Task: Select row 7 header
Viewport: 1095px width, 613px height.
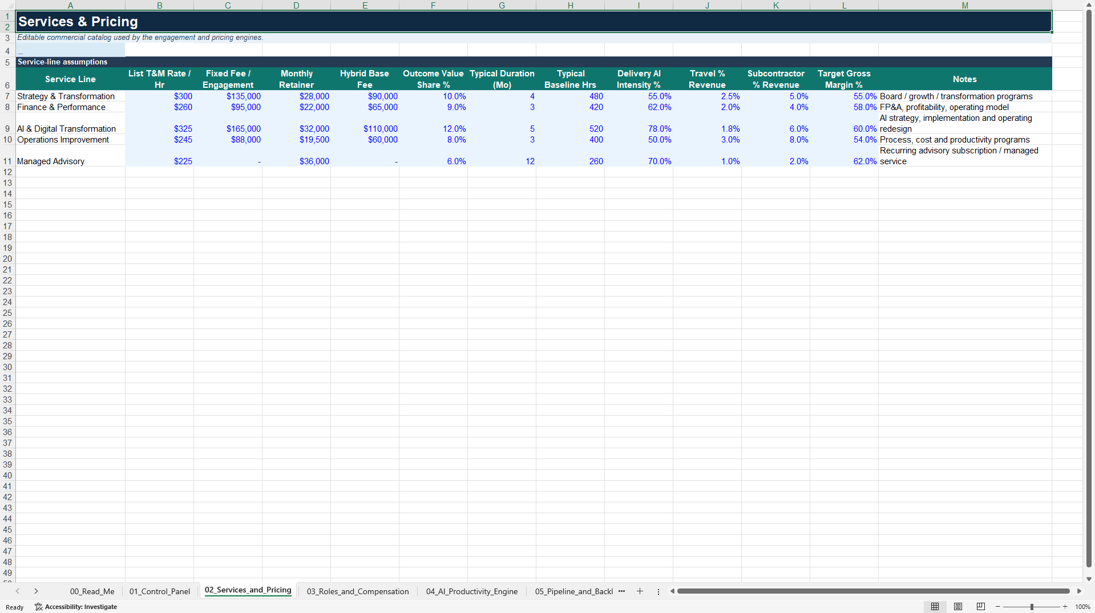Action: click(7, 96)
